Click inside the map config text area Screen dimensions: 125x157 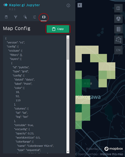tap(35, 94)
